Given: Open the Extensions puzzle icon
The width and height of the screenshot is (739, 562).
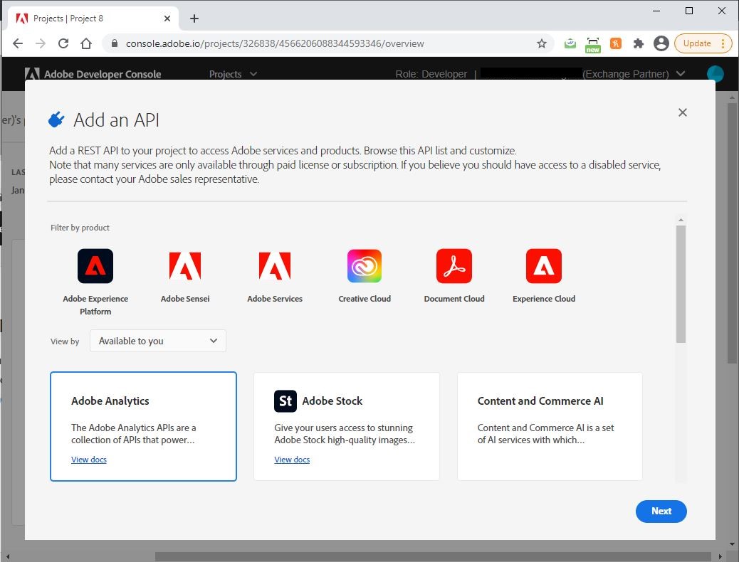Looking at the screenshot, I should tap(638, 43).
